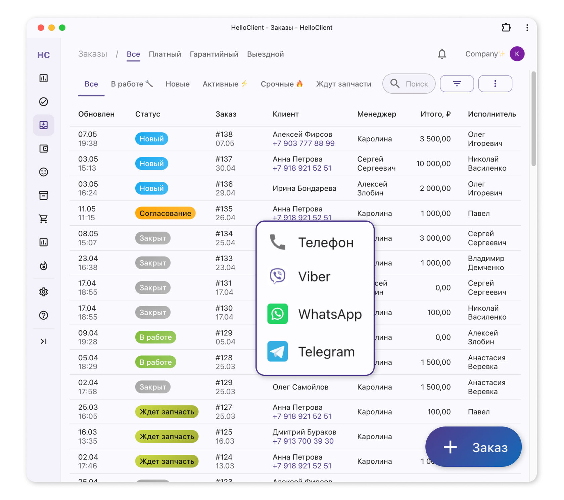Click the phone handset icon in popup

pos(278,242)
